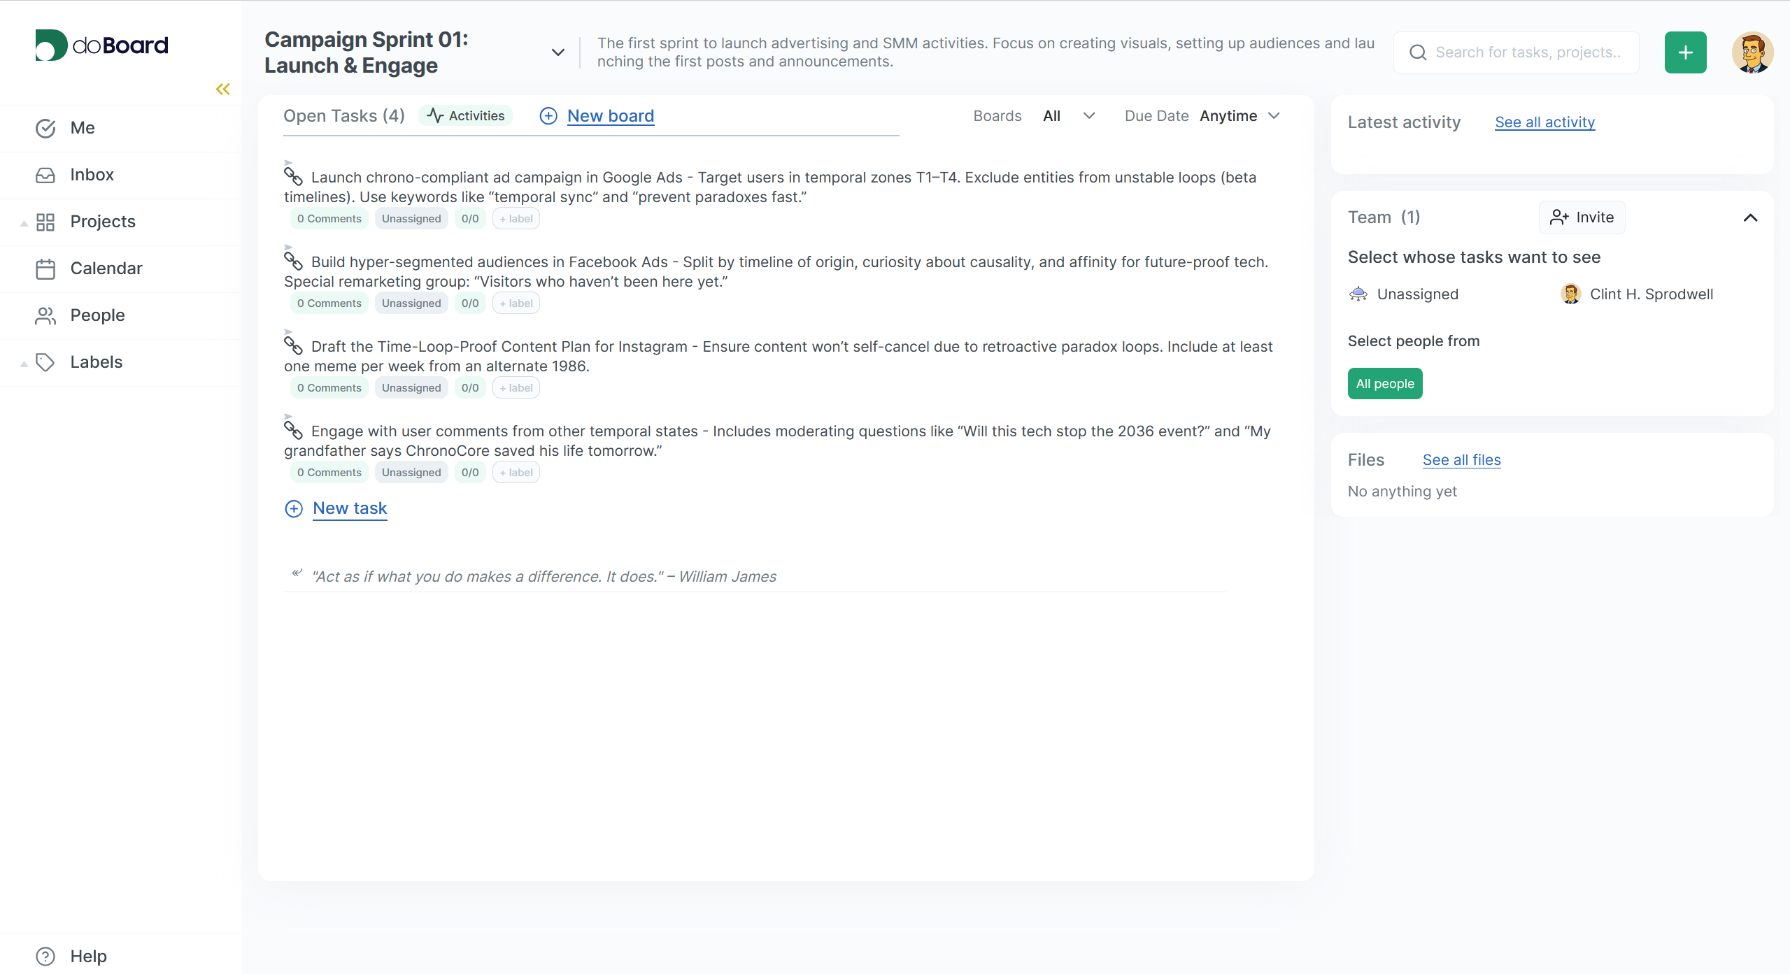Click the green plus add button

1684,52
